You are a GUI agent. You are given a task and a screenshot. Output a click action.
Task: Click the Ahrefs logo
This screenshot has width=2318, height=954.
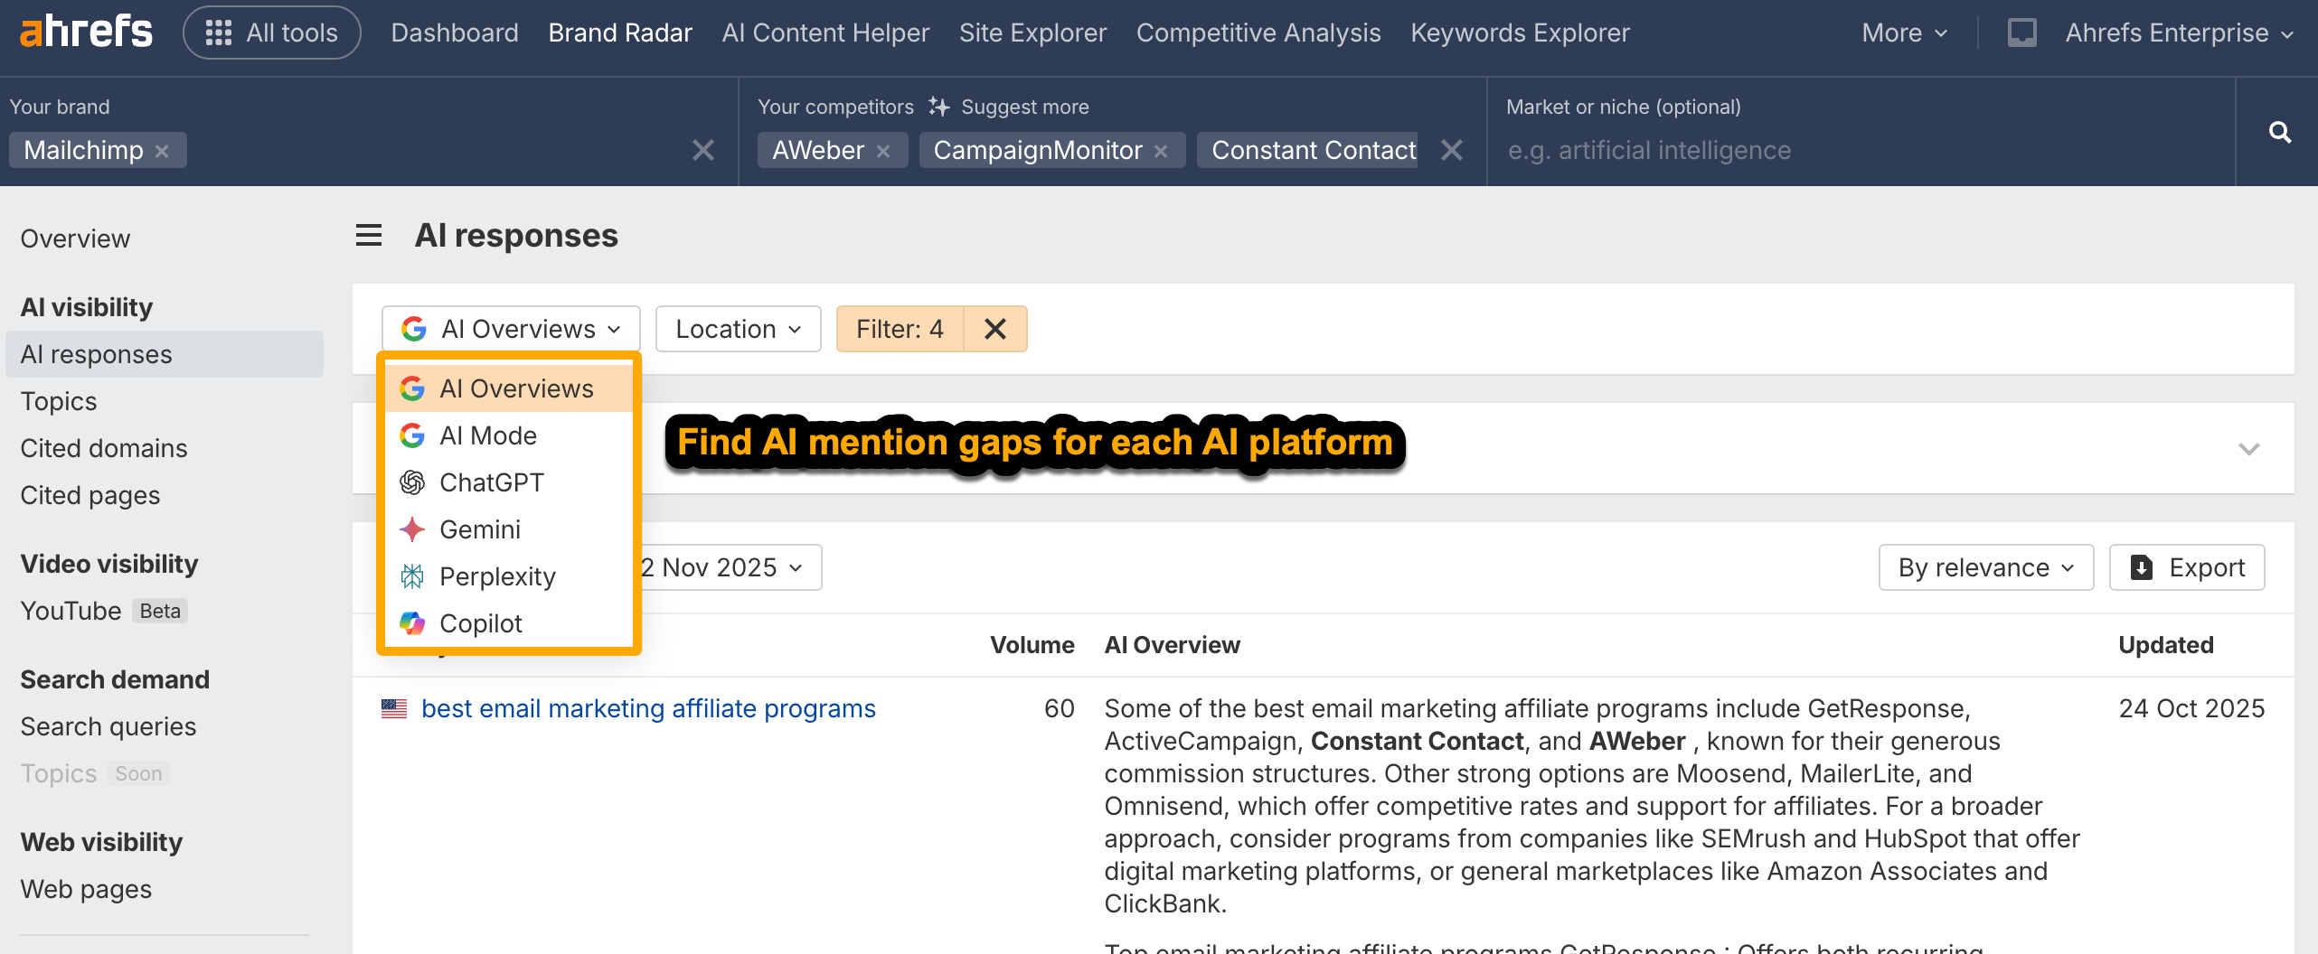86,33
